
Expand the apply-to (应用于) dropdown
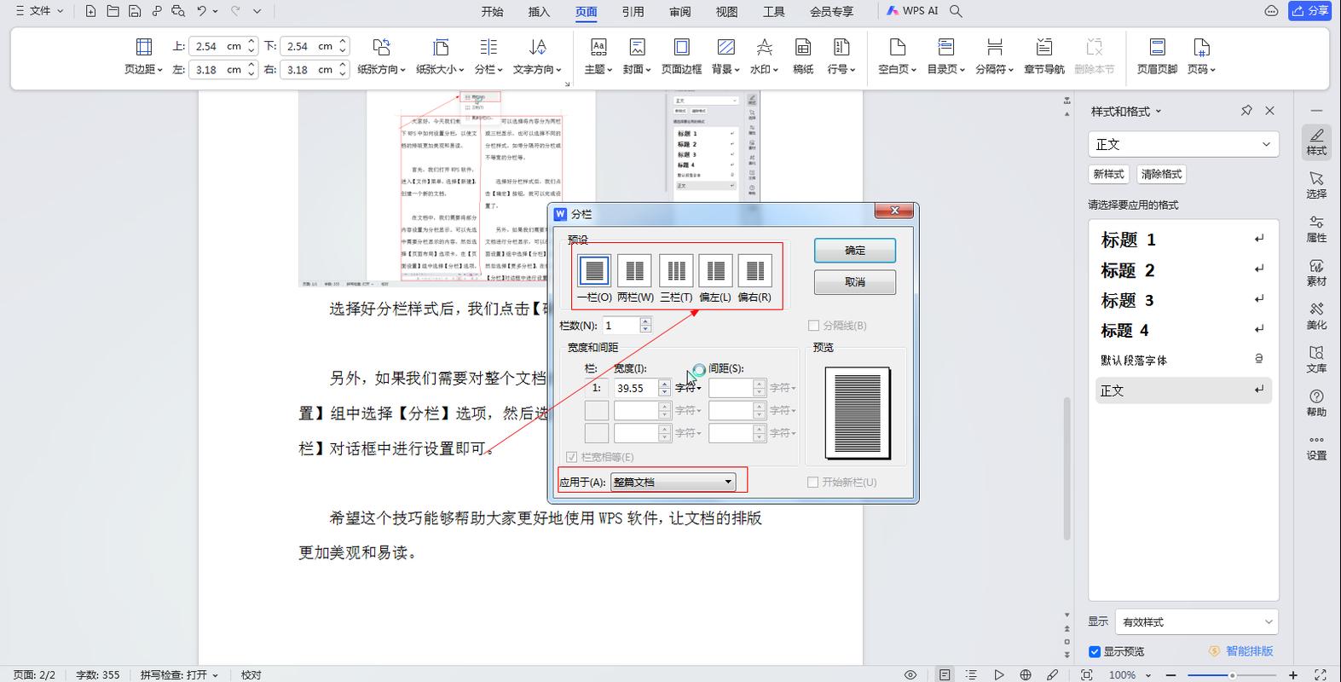pyautogui.click(x=673, y=482)
